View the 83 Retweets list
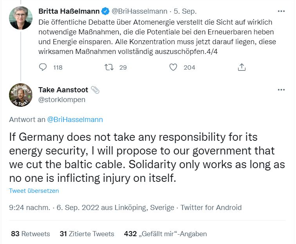The width and height of the screenshot is (296, 244). click(x=31, y=234)
